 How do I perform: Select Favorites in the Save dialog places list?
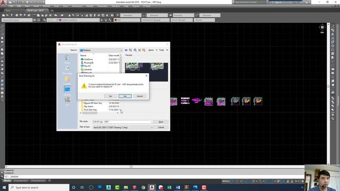click(x=67, y=80)
